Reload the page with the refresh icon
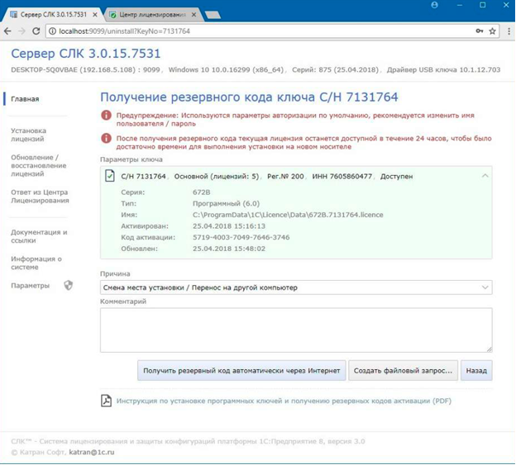Screen dimensions: 516x465 [36, 31]
